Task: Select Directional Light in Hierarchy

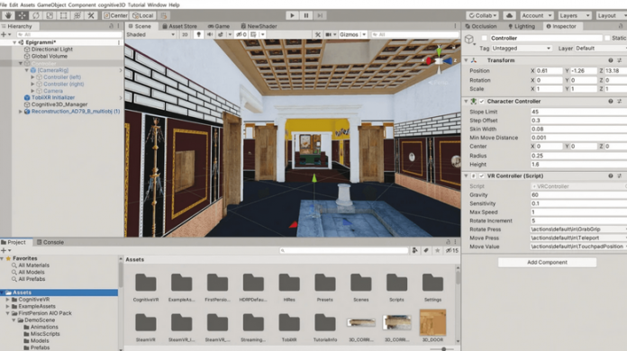Action: pyautogui.click(x=52, y=49)
